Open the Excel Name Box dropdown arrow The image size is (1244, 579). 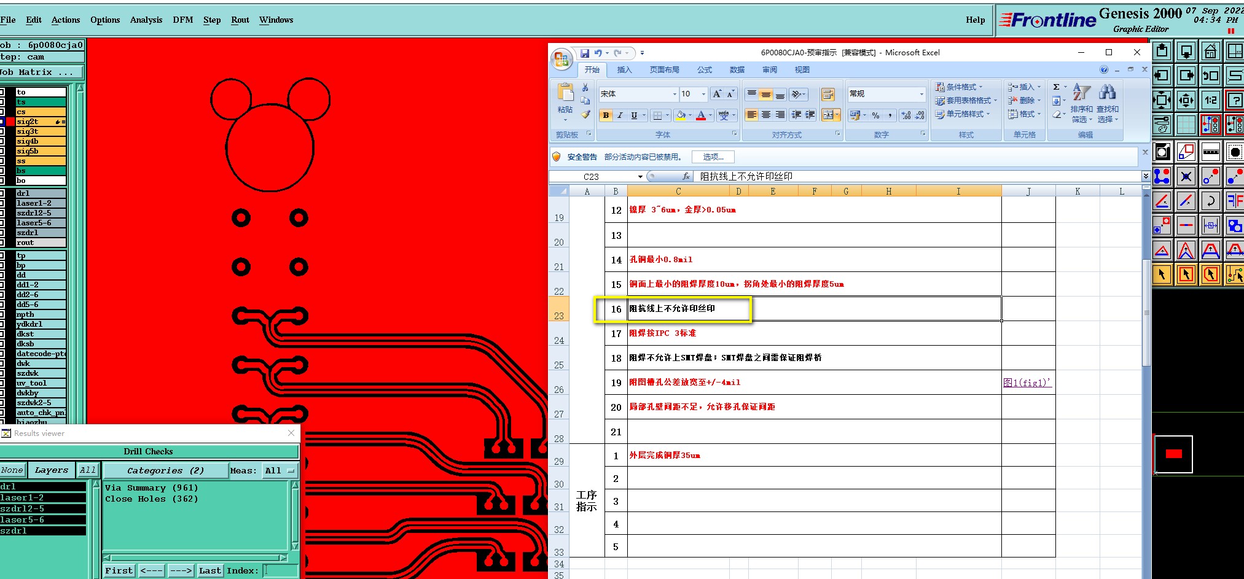pyautogui.click(x=640, y=177)
